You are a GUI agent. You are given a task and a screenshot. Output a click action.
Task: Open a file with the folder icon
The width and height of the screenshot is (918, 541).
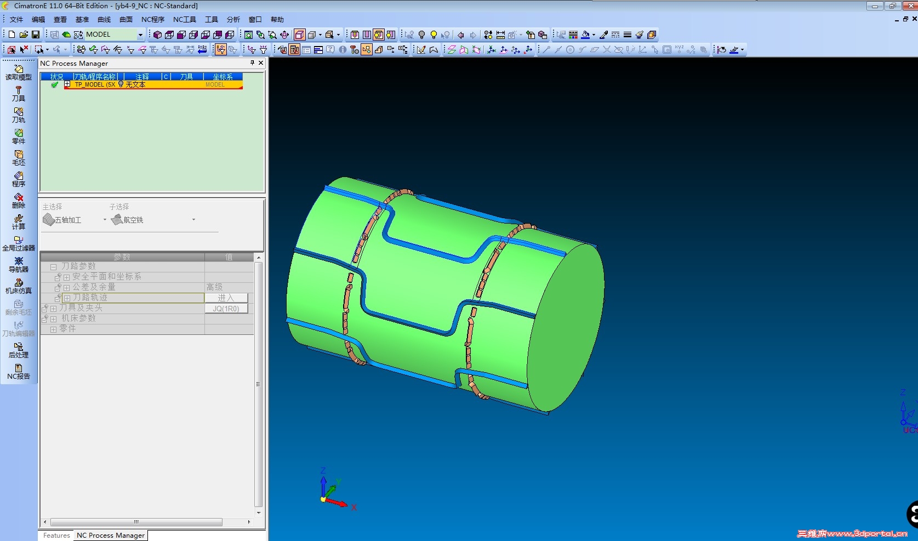point(24,35)
